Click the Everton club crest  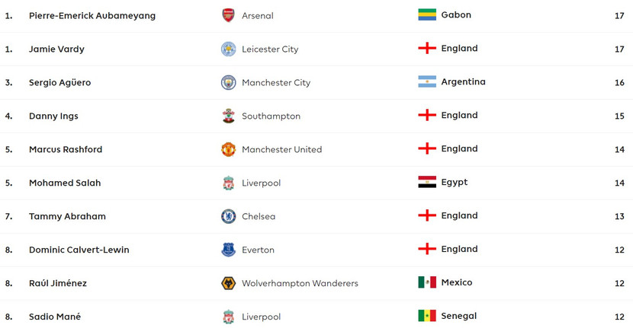(228, 250)
